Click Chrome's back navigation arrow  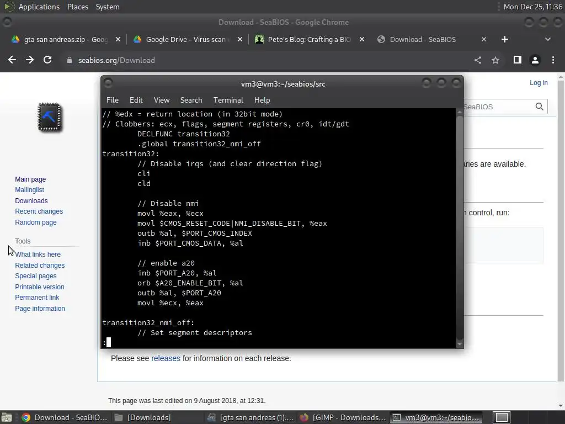coord(12,60)
